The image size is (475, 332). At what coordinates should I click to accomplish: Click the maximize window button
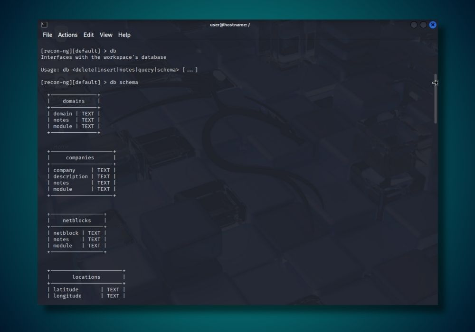(x=423, y=25)
